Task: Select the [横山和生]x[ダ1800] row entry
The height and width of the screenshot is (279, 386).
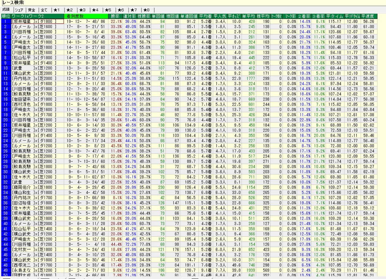Action: (x=38, y=192)
